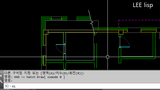
Task: Click the command input field containing H1
Action: pos(82,86)
